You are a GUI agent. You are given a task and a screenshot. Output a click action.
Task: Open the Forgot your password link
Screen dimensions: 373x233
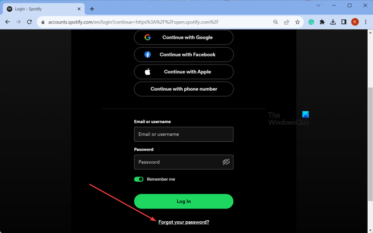184,222
